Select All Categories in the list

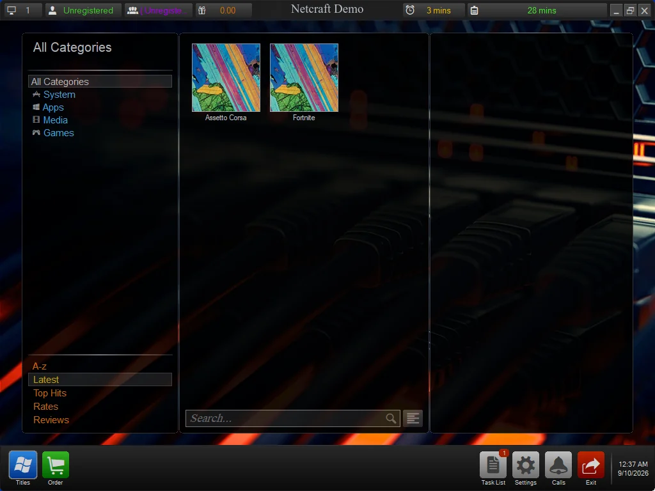[x=100, y=81]
